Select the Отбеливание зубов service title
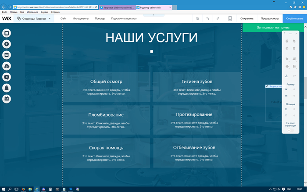Image resolution: width=307 pixels, height=192 pixels. 194,147
